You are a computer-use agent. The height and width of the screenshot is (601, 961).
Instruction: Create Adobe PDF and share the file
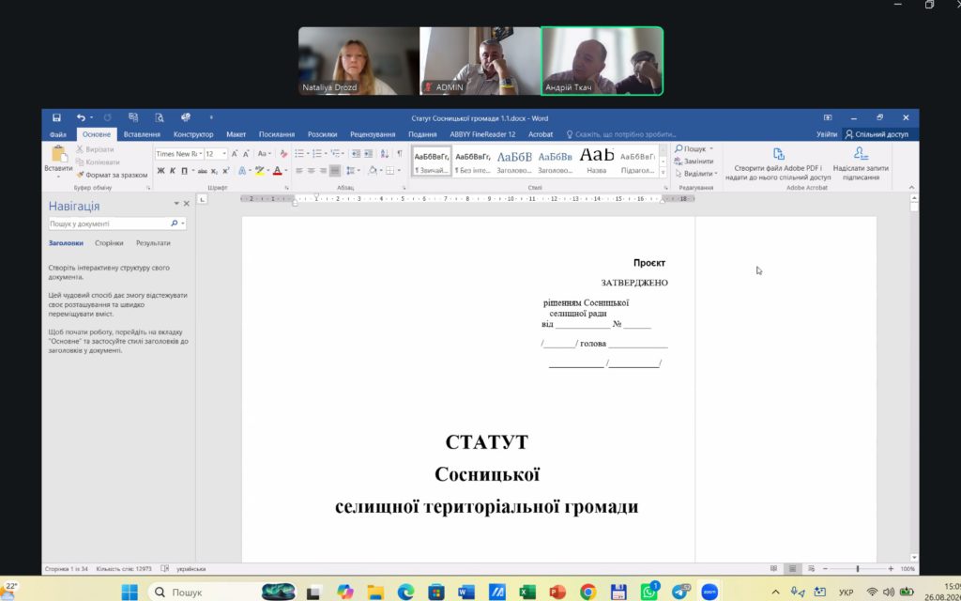pyautogui.click(x=778, y=163)
